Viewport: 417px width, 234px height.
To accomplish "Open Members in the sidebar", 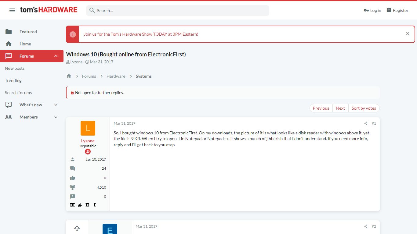I will 29,117.
